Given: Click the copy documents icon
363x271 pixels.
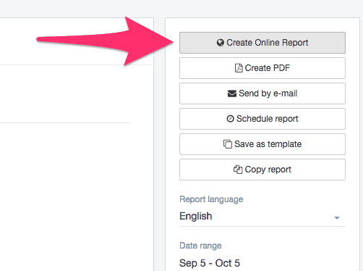Looking at the screenshot, I should coord(238,170).
